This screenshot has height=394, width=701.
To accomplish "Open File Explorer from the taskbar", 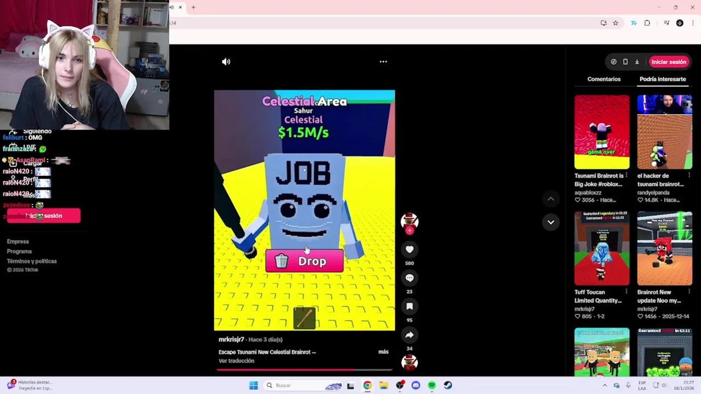I will pos(383,385).
